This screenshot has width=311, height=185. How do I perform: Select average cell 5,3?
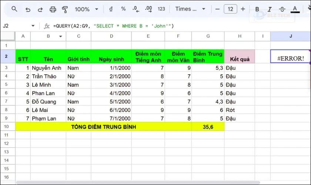click(208, 68)
